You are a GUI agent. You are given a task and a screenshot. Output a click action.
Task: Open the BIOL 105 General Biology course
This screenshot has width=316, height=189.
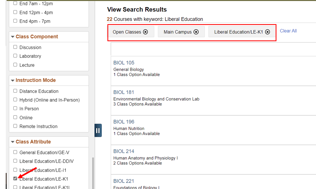click(x=124, y=63)
